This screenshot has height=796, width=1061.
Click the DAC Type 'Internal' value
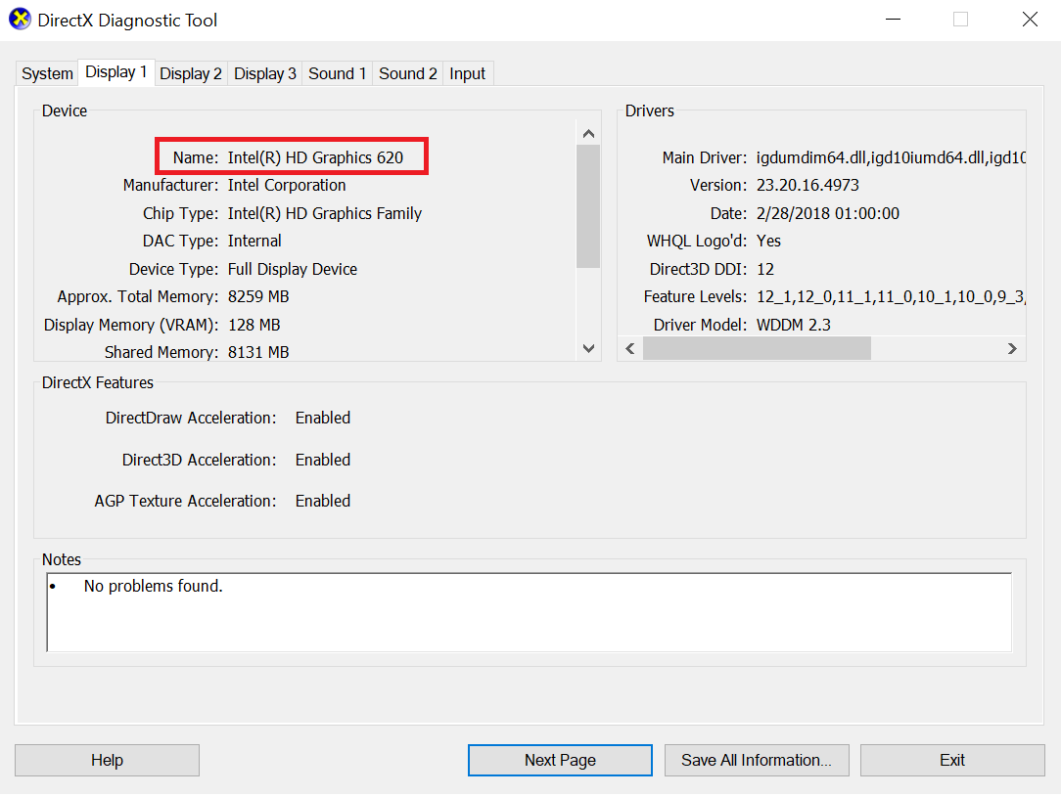(x=254, y=241)
